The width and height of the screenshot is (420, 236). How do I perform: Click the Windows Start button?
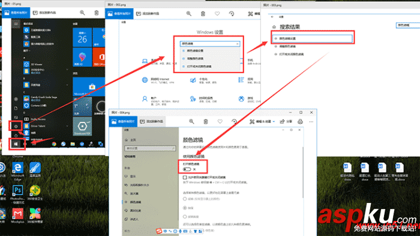[16, 144]
